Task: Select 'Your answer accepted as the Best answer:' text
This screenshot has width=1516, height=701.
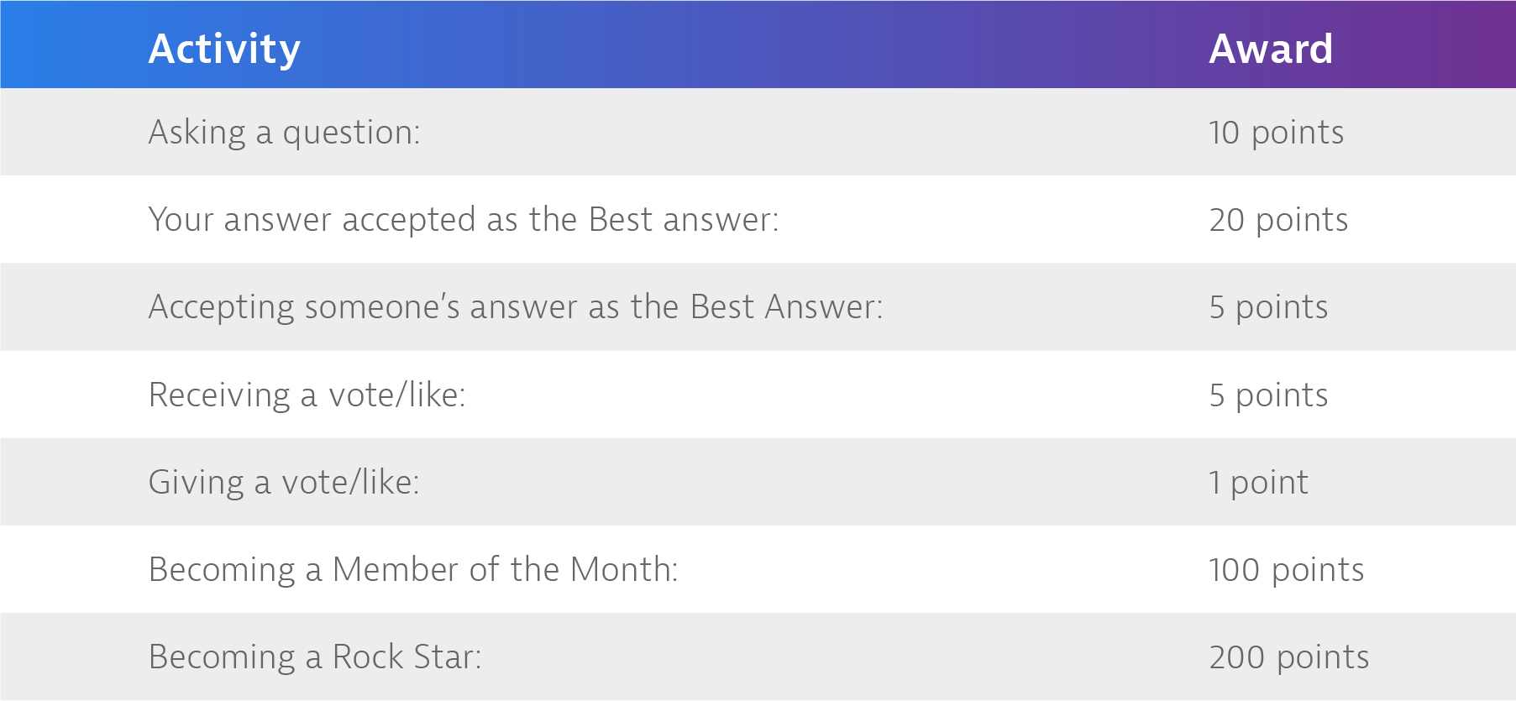Action: coord(464,220)
